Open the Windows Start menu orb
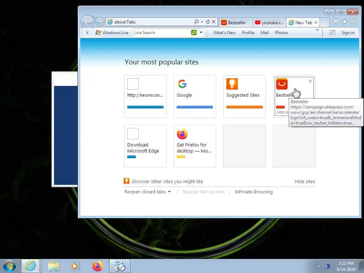Image resolution: width=364 pixels, height=273 pixels. (x=10, y=266)
